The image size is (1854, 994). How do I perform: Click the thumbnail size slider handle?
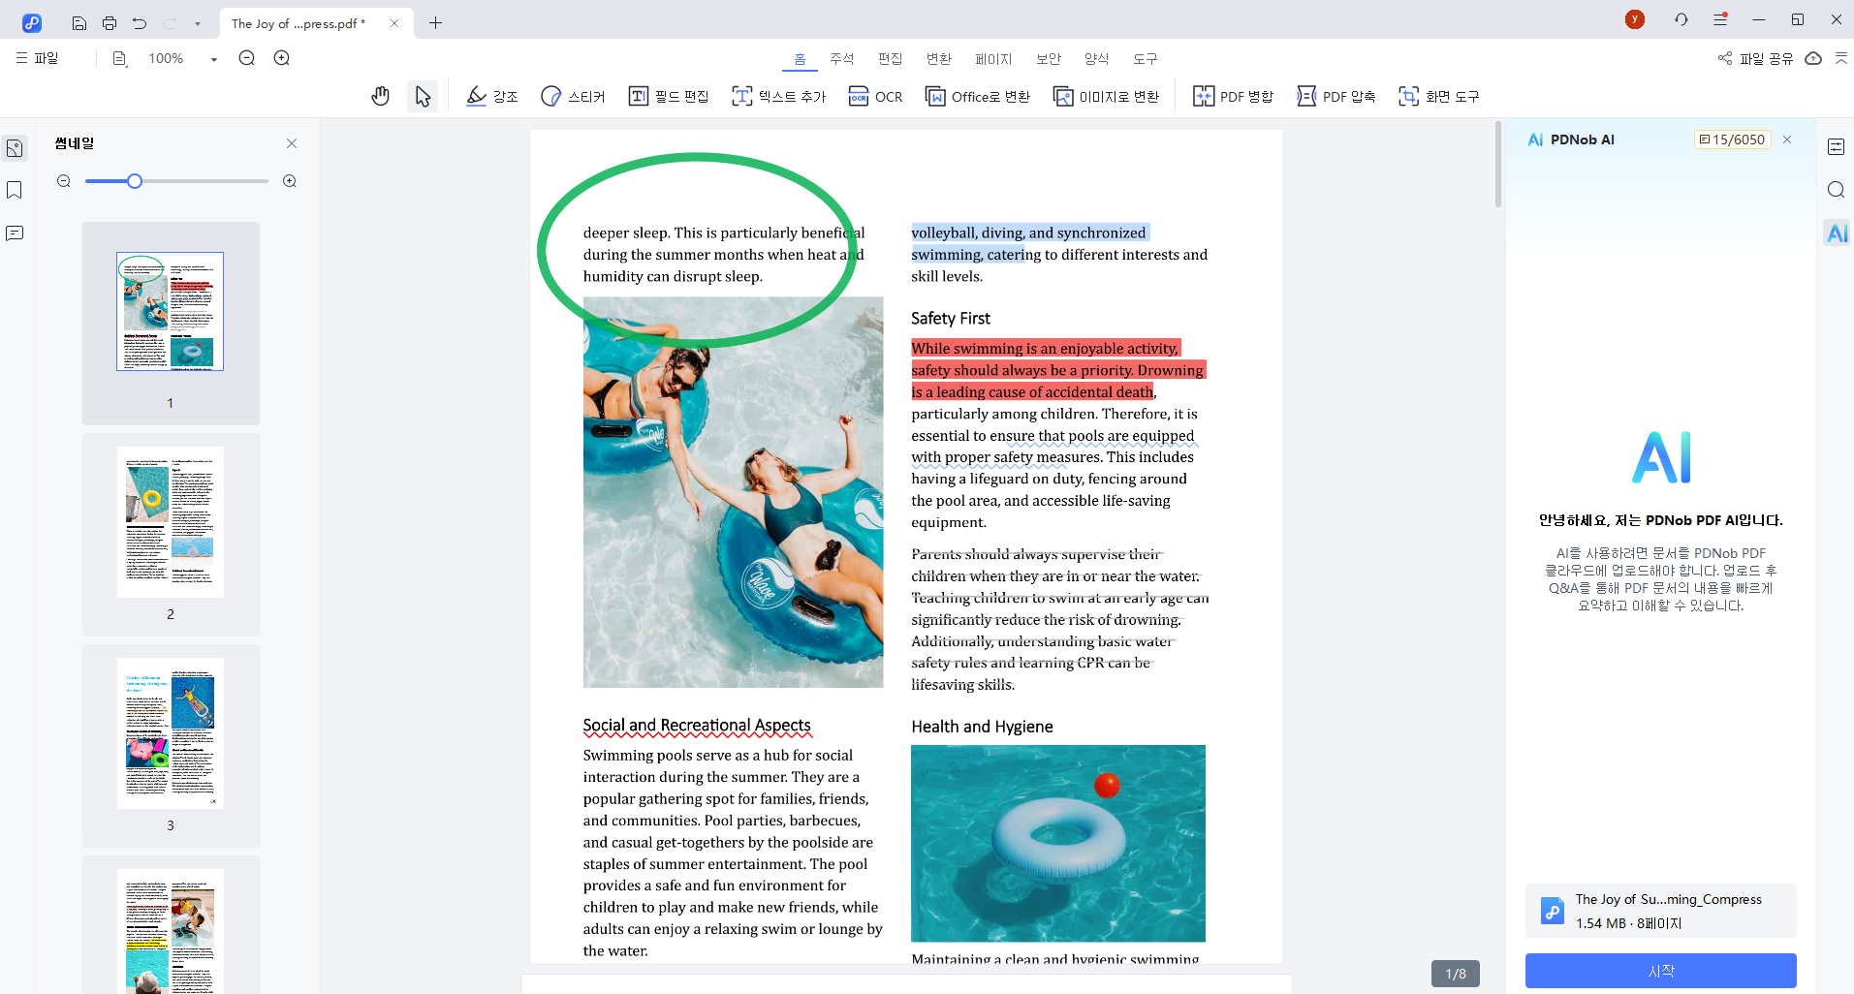135,181
